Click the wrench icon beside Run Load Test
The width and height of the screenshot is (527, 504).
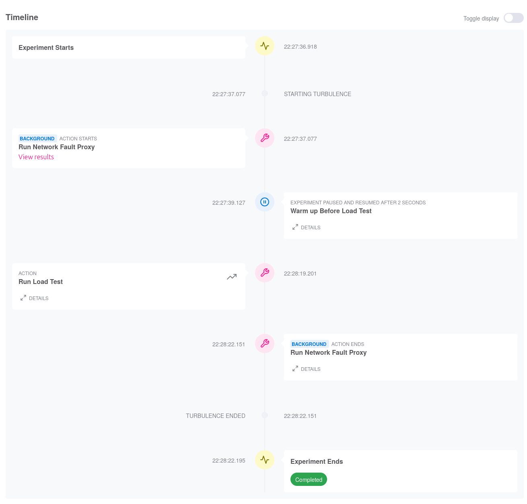click(265, 273)
